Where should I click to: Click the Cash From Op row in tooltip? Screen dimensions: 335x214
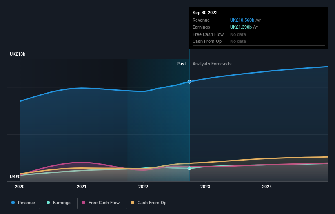click(259, 42)
